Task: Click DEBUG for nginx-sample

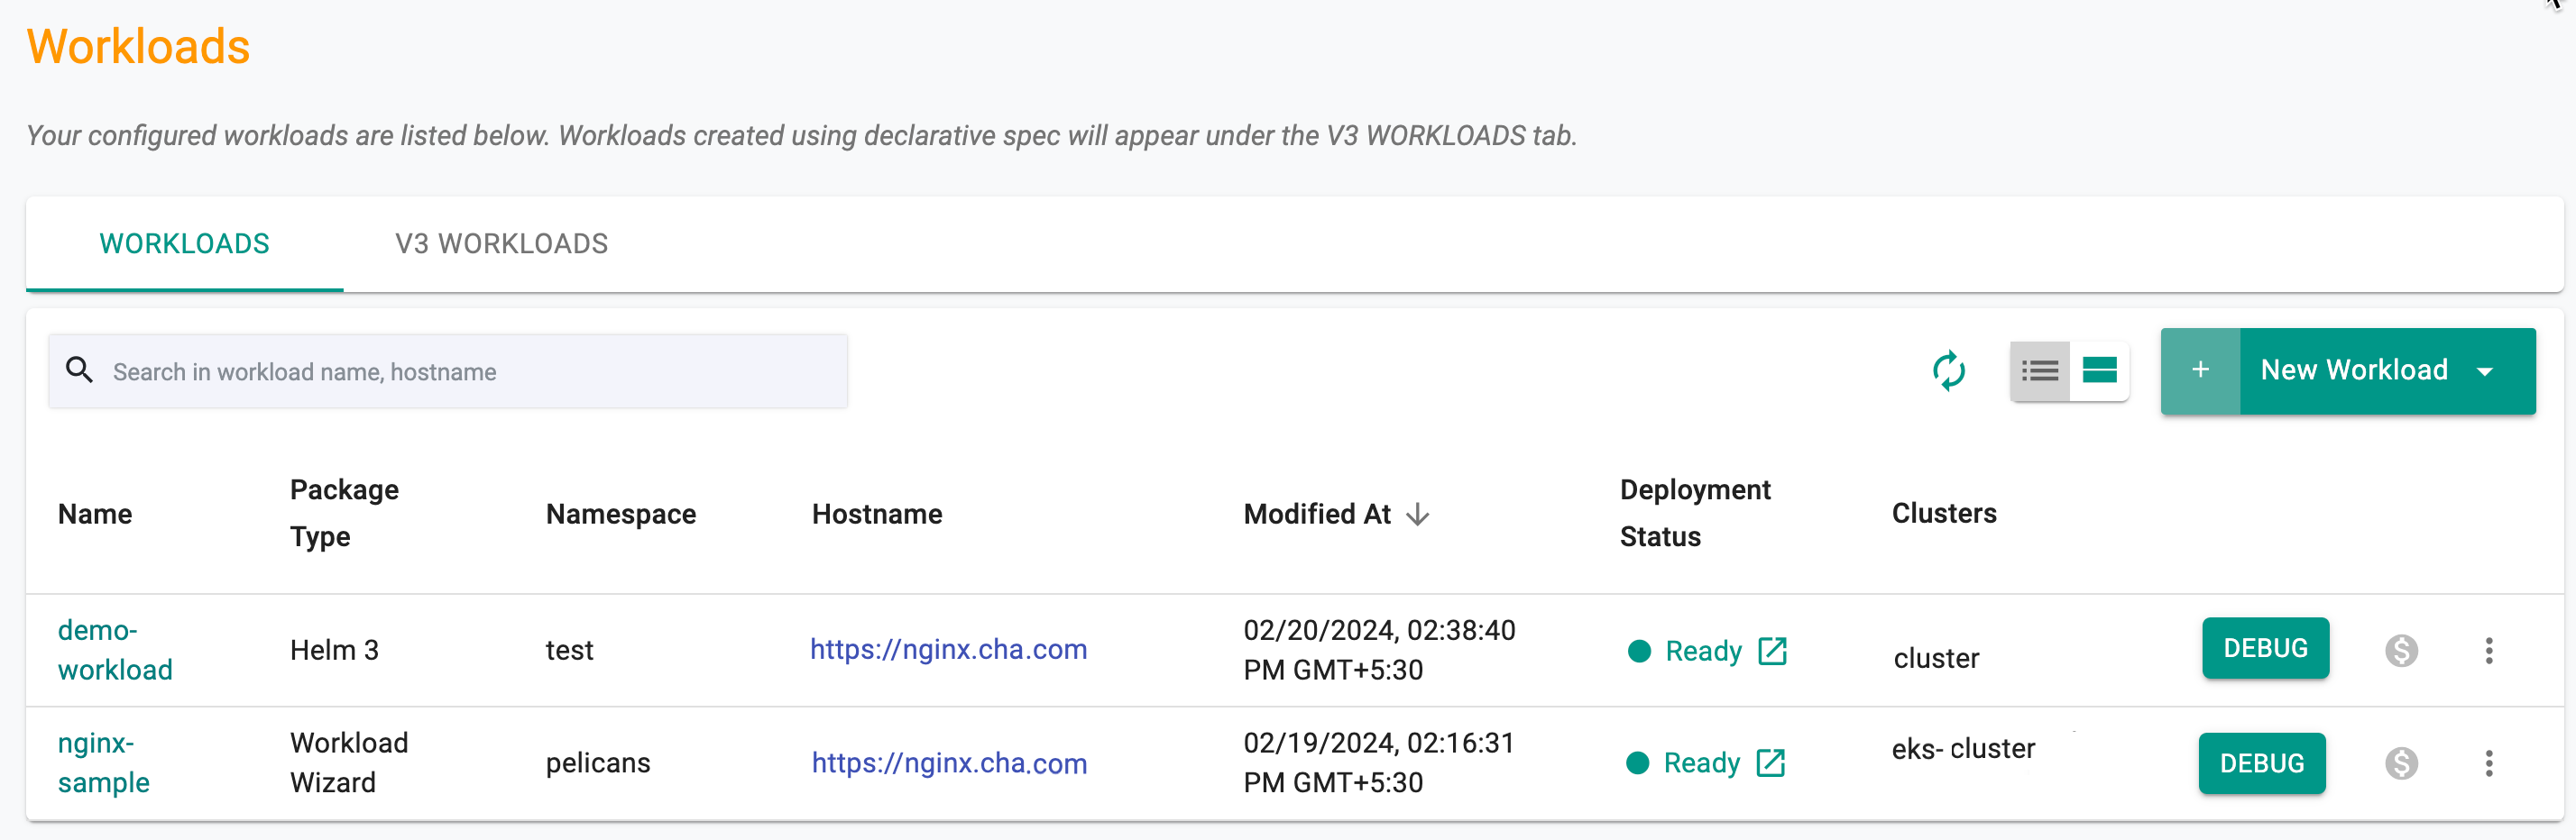Action: (x=2262, y=763)
